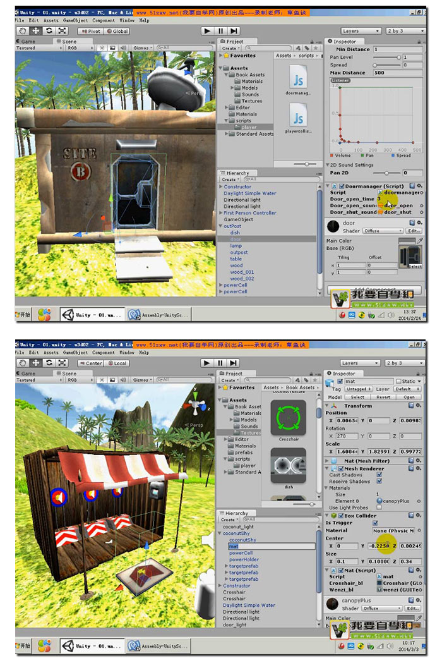This screenshot has width=442, height=663.
Task: Toggle the Global handle rotation button
Action: click(117, 32)
